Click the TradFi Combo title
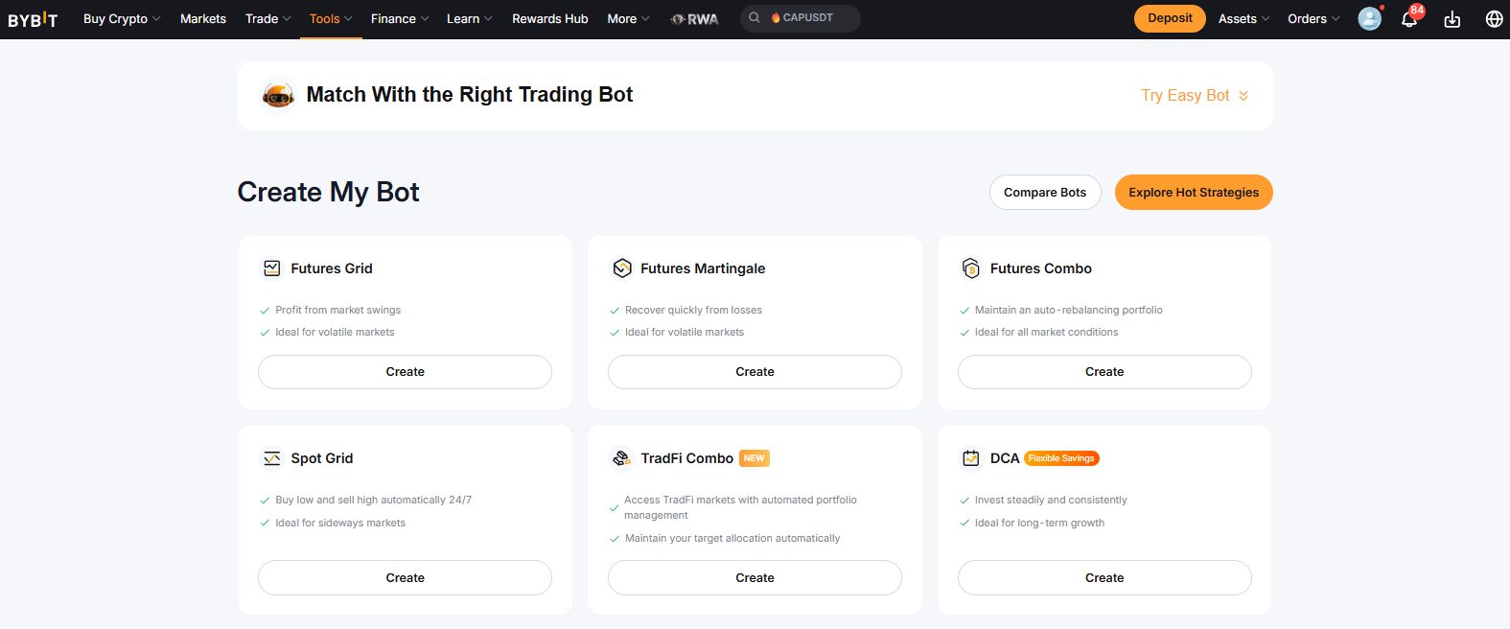The image size is (1510, 629). pos(687,458)
